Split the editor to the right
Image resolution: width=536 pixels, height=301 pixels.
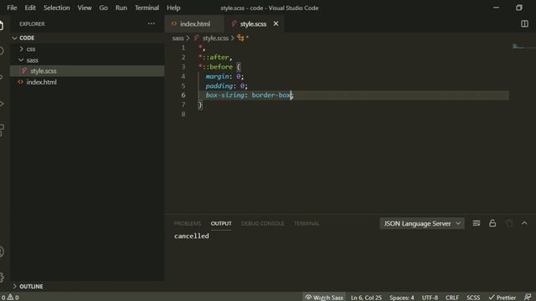524,23
